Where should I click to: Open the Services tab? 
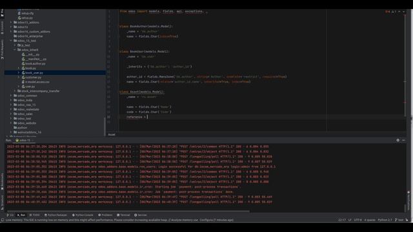(x=141, y=215)
